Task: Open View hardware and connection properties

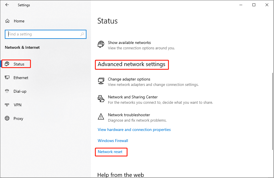Action: (134, 130)
